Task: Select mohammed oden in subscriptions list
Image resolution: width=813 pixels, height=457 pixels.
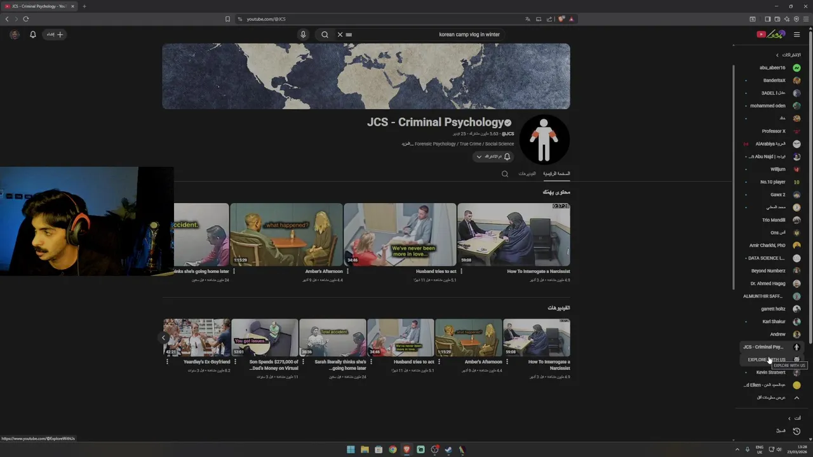Action: tap(772, 106)
